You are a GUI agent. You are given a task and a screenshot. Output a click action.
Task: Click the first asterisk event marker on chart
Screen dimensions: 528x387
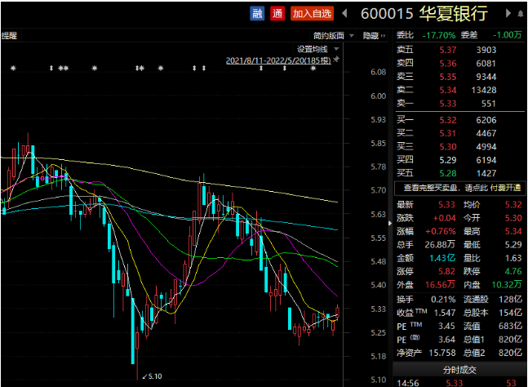(x=13, y=69)
